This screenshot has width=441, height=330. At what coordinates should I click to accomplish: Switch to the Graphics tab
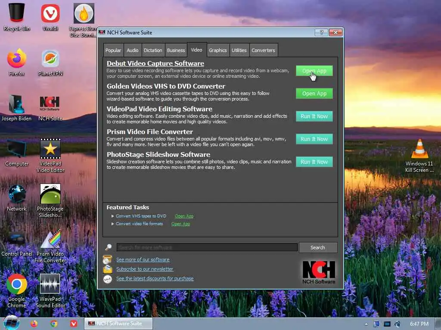(x=217, y=50)
